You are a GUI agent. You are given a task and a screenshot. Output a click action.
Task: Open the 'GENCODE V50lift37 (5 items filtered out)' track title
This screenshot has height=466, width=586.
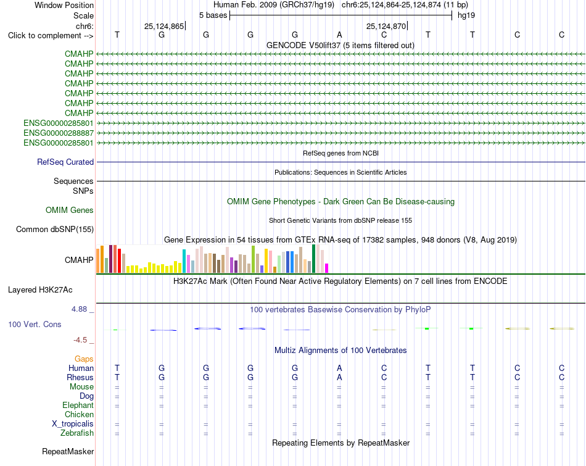[340, 45]
